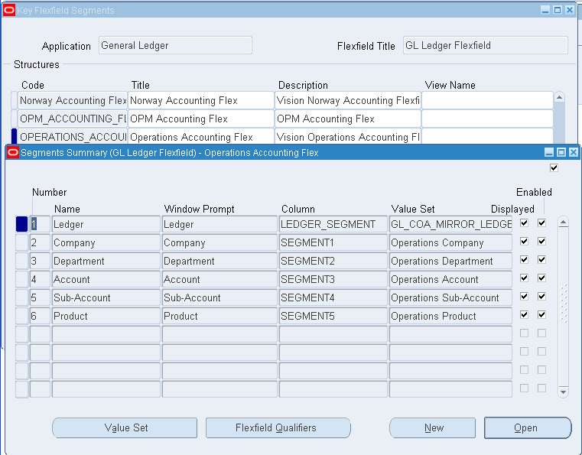Click the Value Set button
This screenshot has width=582, height=455.
pos(125,428)
